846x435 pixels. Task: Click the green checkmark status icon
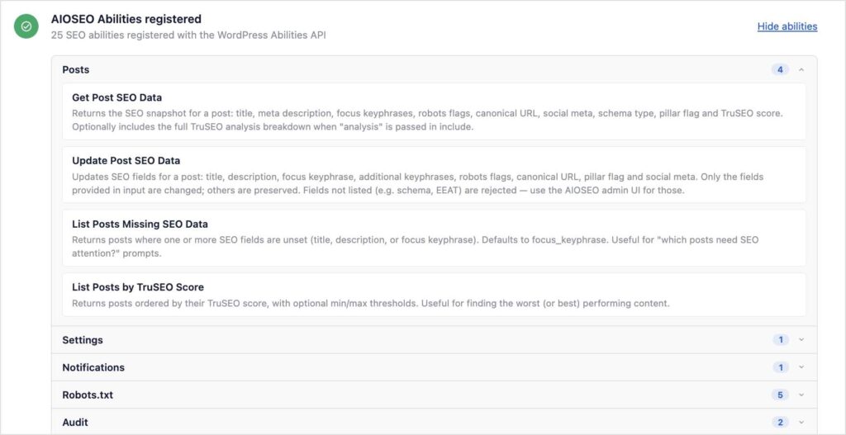26,26
